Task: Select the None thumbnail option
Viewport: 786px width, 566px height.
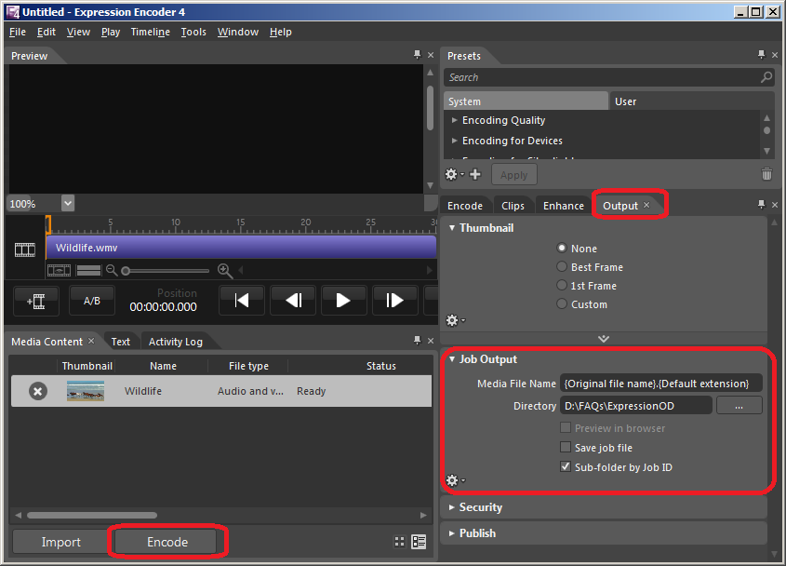Action: (x=562, y=248)
